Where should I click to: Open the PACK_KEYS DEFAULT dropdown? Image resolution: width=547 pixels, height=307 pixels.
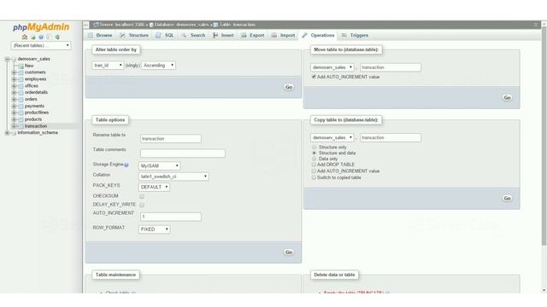pyautogui.click(x=154, y=187)
